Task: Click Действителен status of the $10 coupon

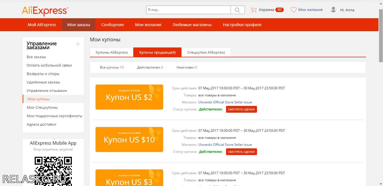Action: pyautogui.click(x=211, y=152)
